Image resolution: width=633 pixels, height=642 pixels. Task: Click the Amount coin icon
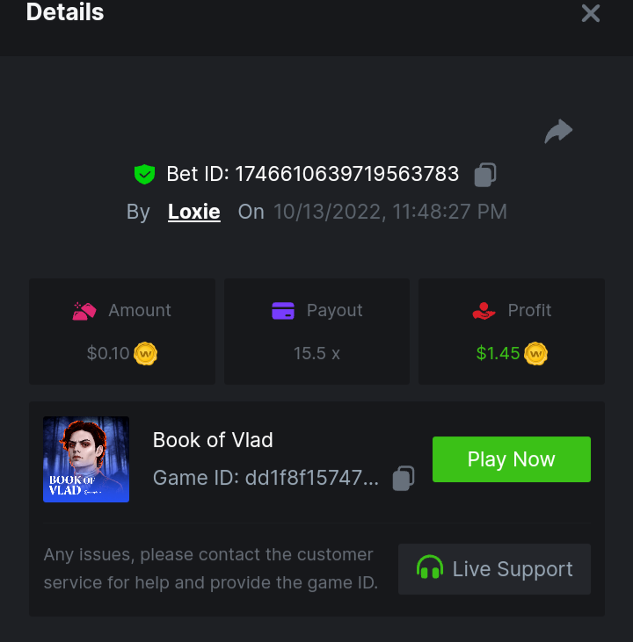click(x=146, y=354)
